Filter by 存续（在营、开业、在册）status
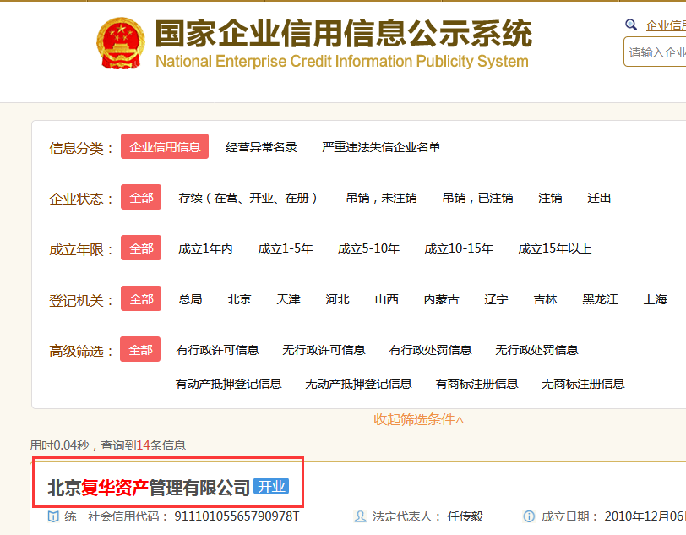Screen dimensions: 686x535 248,198
